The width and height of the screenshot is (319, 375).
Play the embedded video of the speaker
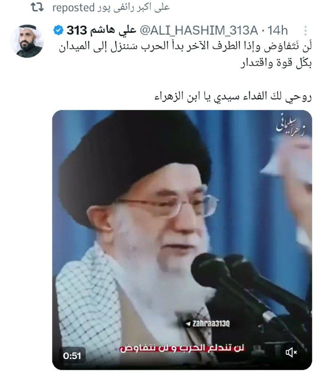[182, 240]
